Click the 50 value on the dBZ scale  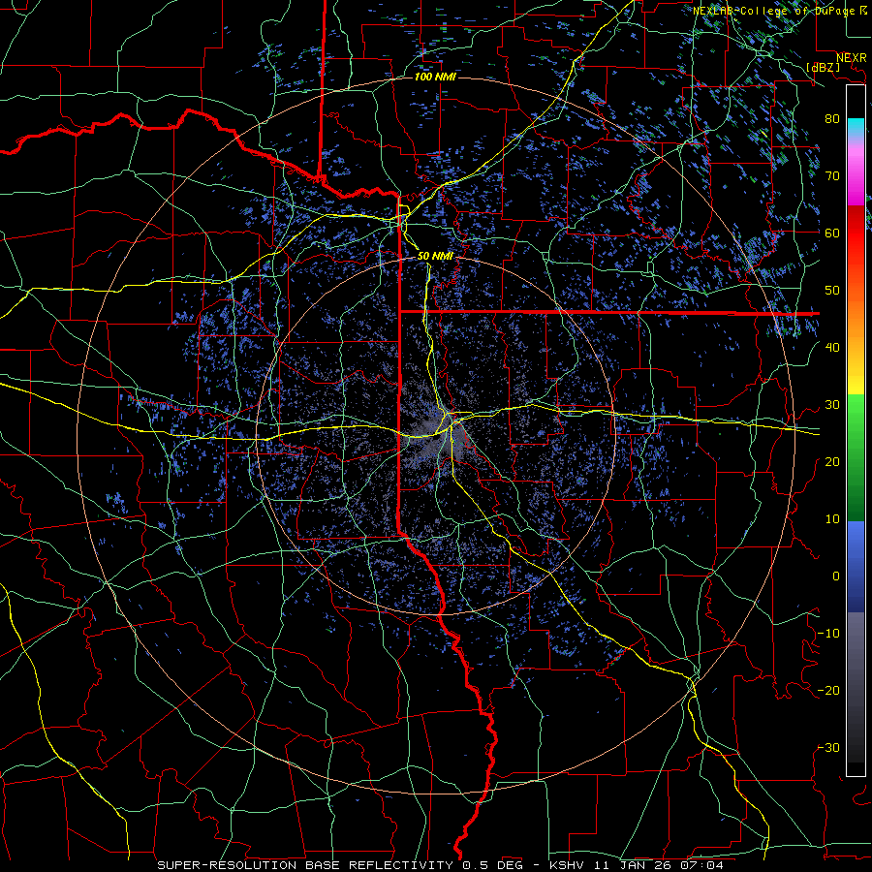832,291
